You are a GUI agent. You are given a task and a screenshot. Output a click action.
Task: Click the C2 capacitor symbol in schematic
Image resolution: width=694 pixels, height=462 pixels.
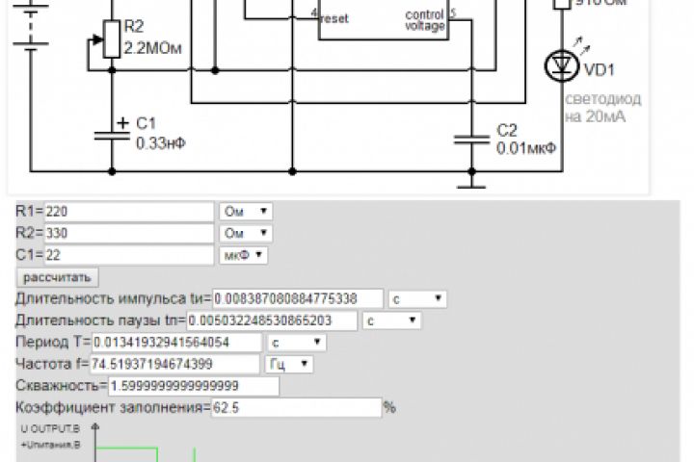click(471, 140)
